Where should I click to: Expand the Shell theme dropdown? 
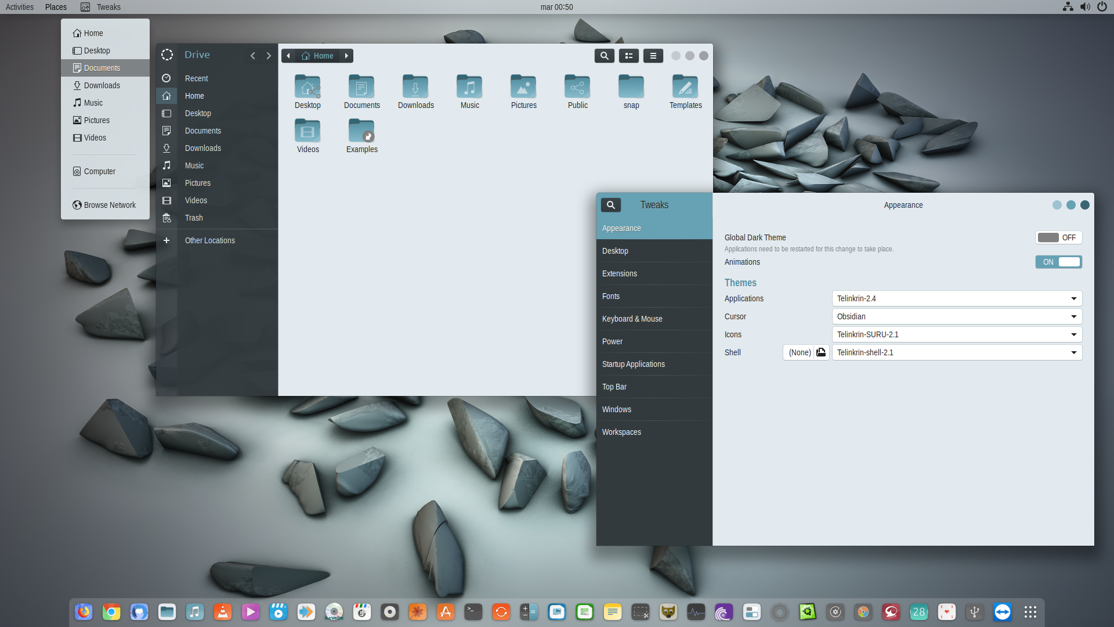coord(957,352)
